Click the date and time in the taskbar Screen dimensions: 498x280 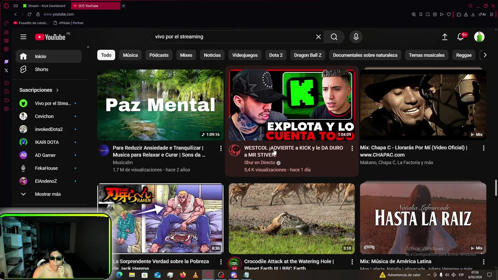(475, 275)
